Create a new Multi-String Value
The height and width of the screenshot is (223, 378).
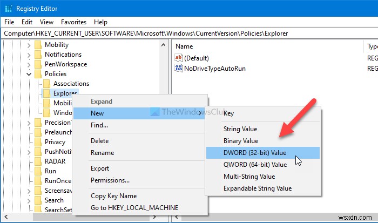pos(263,176)
